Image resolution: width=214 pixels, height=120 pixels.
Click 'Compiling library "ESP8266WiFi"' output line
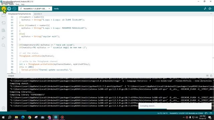27,95
